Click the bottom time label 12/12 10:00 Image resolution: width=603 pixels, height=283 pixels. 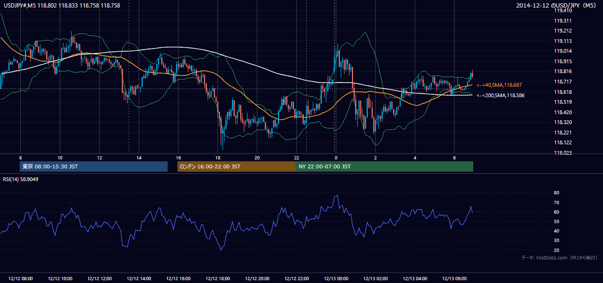[60, 279]
